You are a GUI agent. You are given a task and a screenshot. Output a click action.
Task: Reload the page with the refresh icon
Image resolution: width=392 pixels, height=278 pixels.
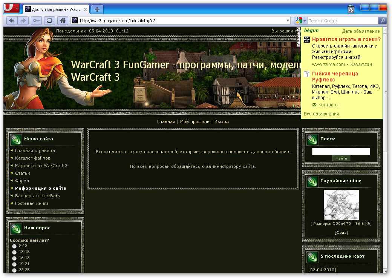click(x=49, y=20)
